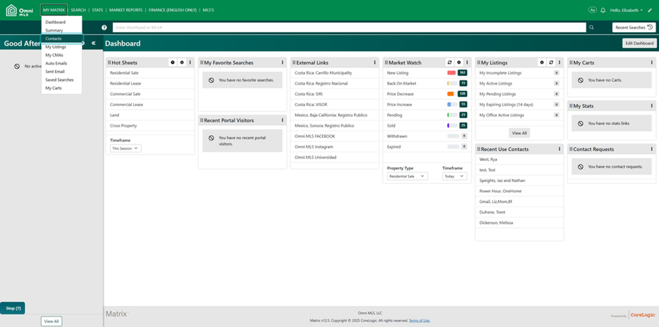This screenshot has height=327, width=659.
Task: Open FINANCE (ENGLISH ONLY) menu
Action: (x=173, y=10)
